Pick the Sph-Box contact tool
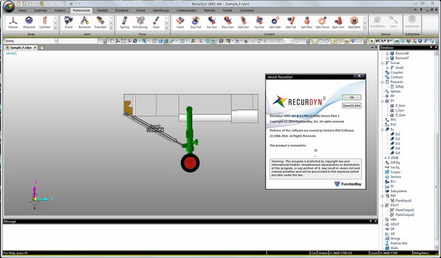This screenshot has width=441, height=258. 306,23
